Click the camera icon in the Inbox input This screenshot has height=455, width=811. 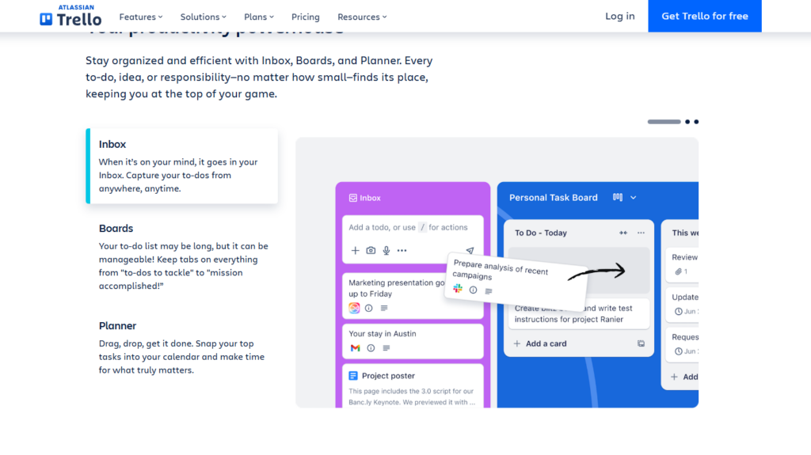click(x=371, y=251)
